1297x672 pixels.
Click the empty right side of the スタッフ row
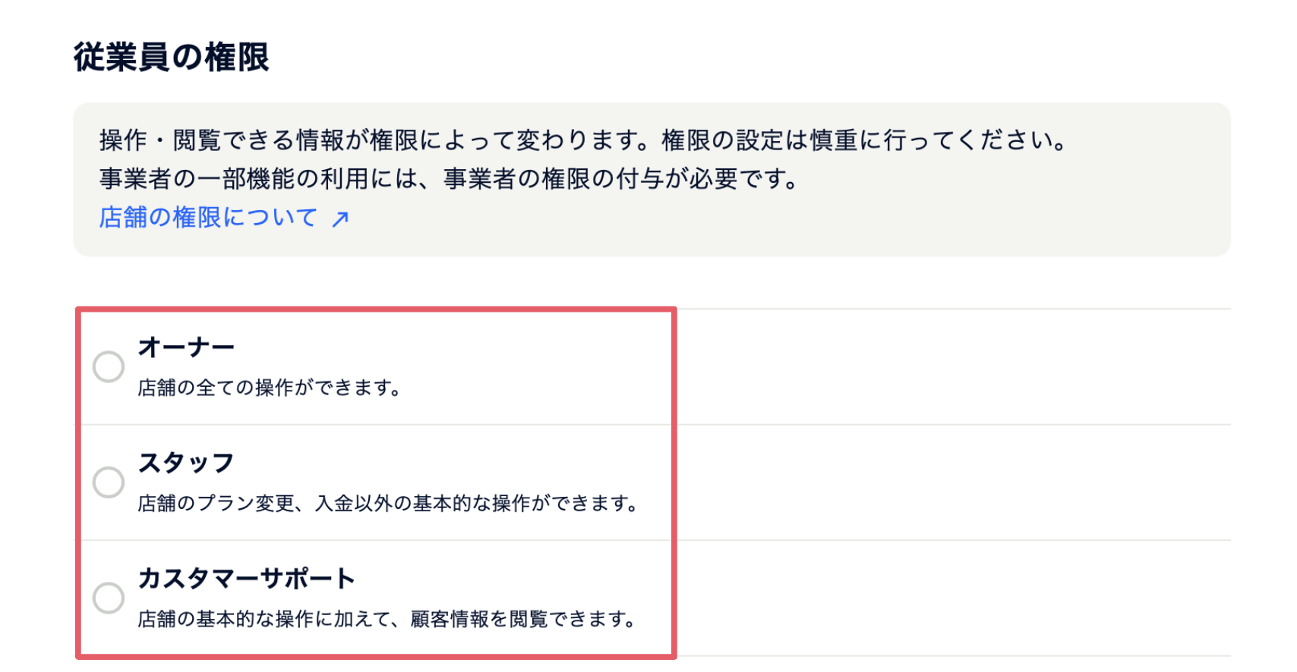pos(949,482)
